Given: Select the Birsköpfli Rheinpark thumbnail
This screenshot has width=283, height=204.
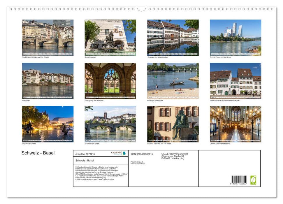Looking at the screenshot, I should 173,80.
